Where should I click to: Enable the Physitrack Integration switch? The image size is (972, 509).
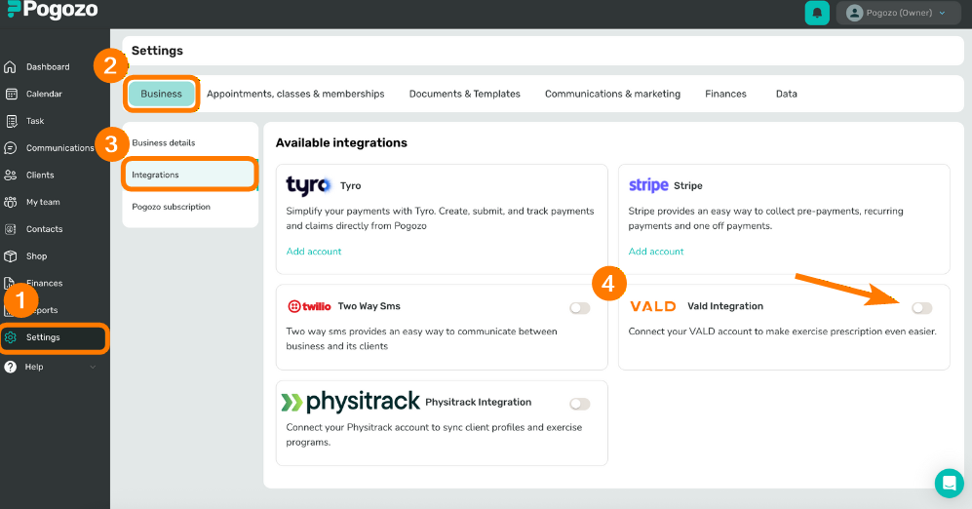580,404
